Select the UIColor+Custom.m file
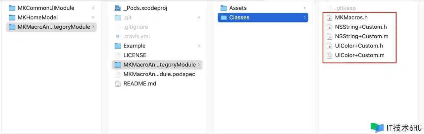This screenshot has height=134, width=424. 360,55
